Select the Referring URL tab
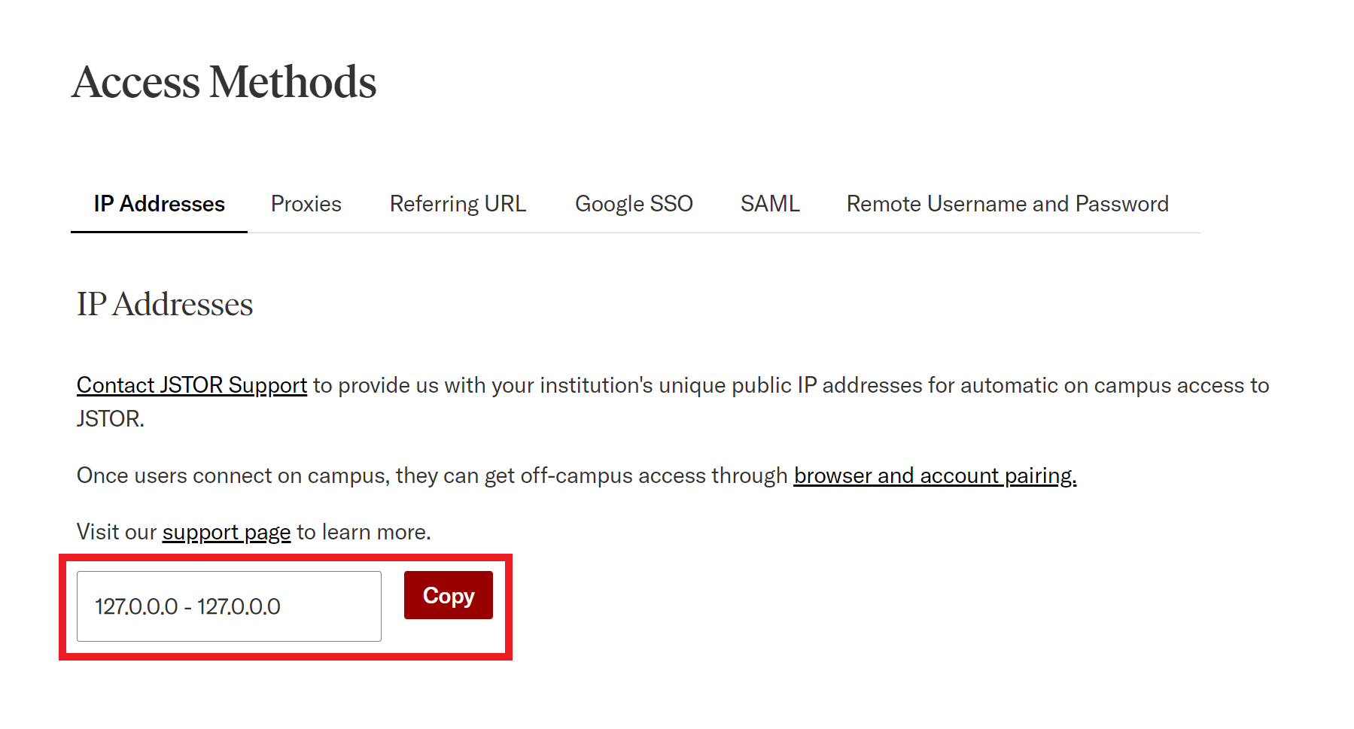This screenshot has height=729, width=1354. (458, 204)
